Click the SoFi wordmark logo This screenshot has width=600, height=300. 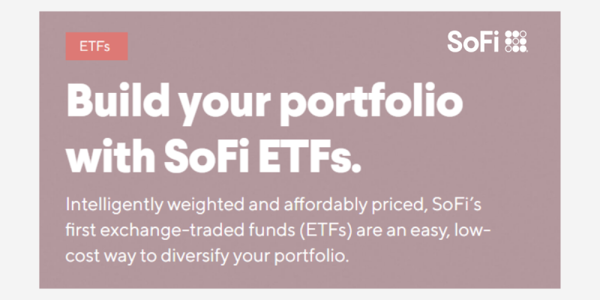473,41
